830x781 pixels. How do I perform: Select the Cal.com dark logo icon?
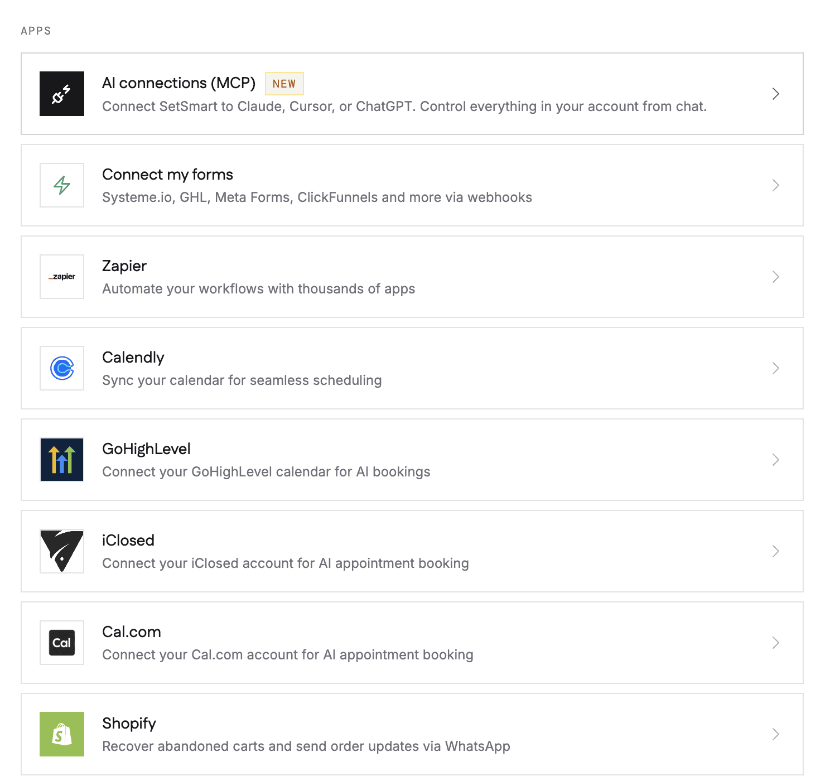[x=62, y=643]
